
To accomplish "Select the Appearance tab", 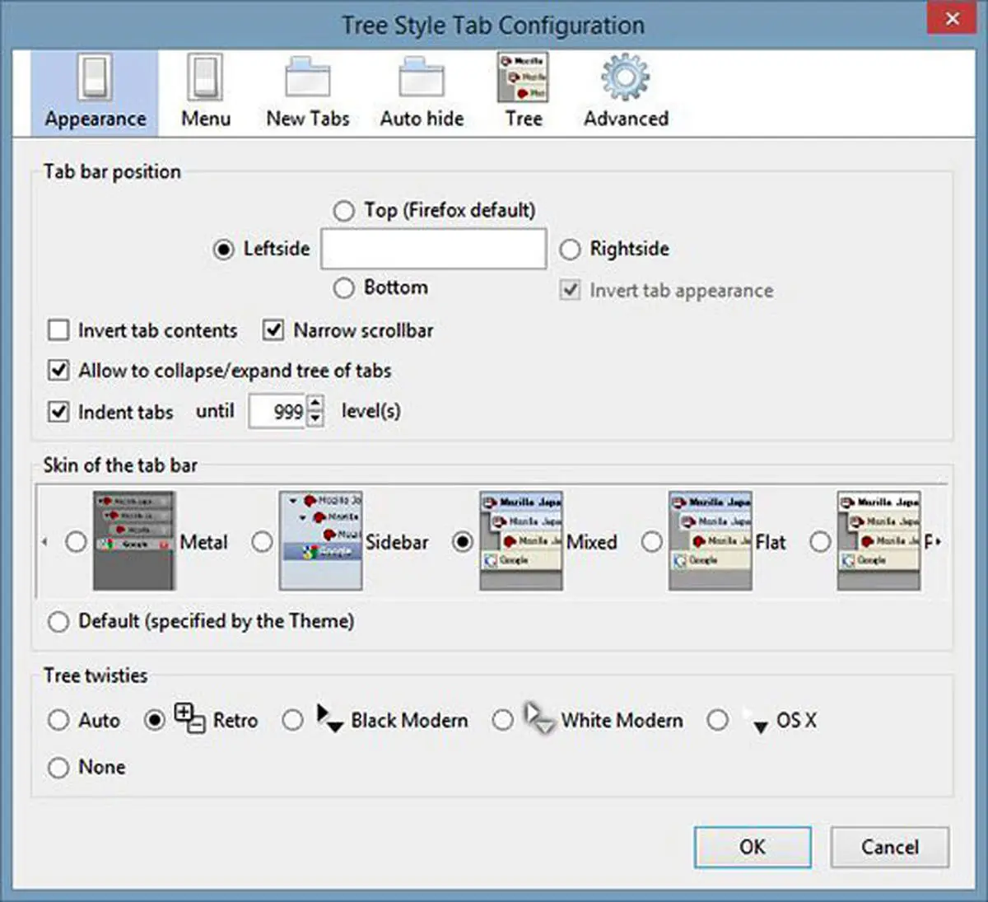I will (95, 92).
